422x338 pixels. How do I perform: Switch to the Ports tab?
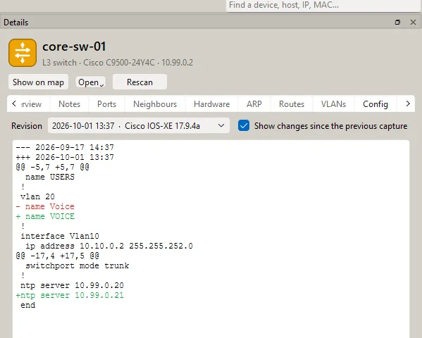tap(107, 104)
